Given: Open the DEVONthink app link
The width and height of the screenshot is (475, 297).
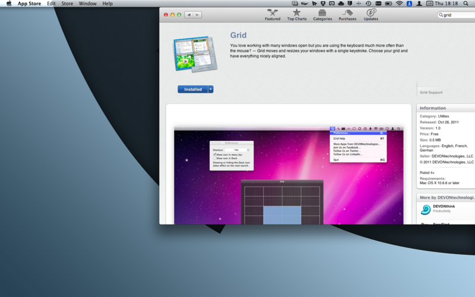Looking at the screenshot, I should (444, 206).
